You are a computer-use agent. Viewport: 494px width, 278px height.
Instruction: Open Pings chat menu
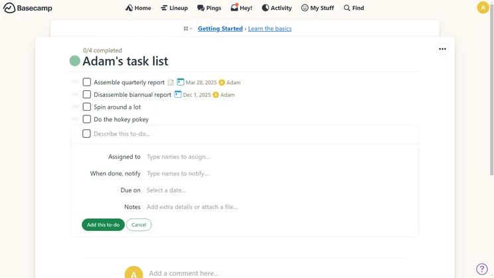[x=209, y=8]
